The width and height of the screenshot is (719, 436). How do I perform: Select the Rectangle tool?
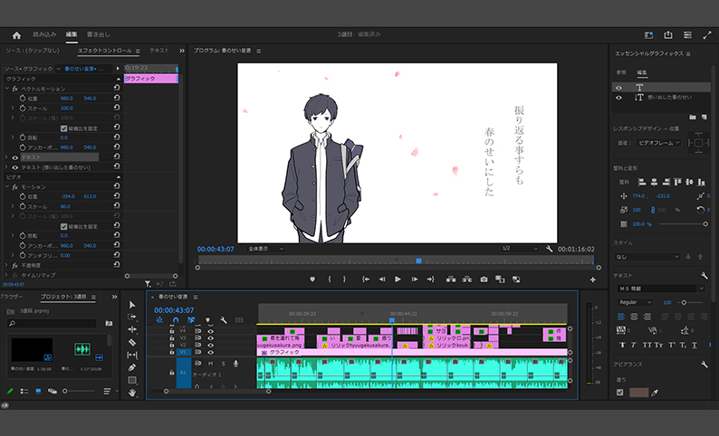132,380
